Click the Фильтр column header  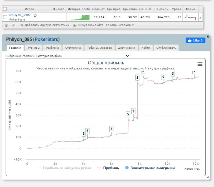(59, 9)
